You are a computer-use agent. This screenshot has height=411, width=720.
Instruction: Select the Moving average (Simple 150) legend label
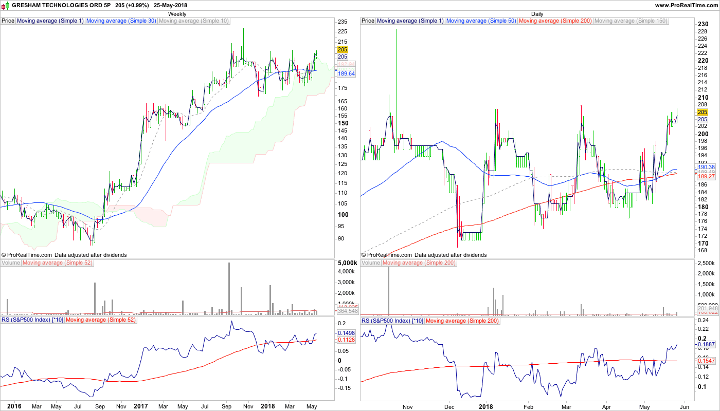(631, 21)
